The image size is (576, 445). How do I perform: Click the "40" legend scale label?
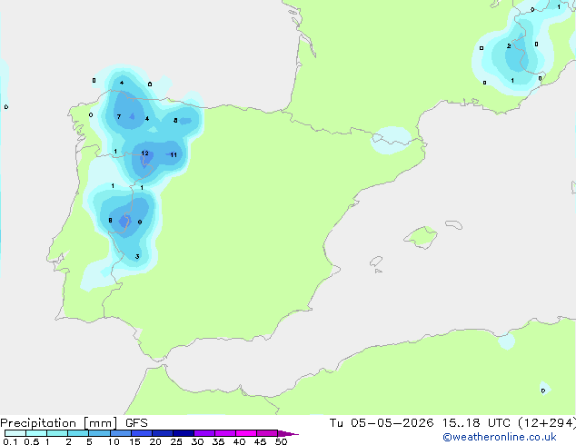pyautogui.click(x=239, y=441)
